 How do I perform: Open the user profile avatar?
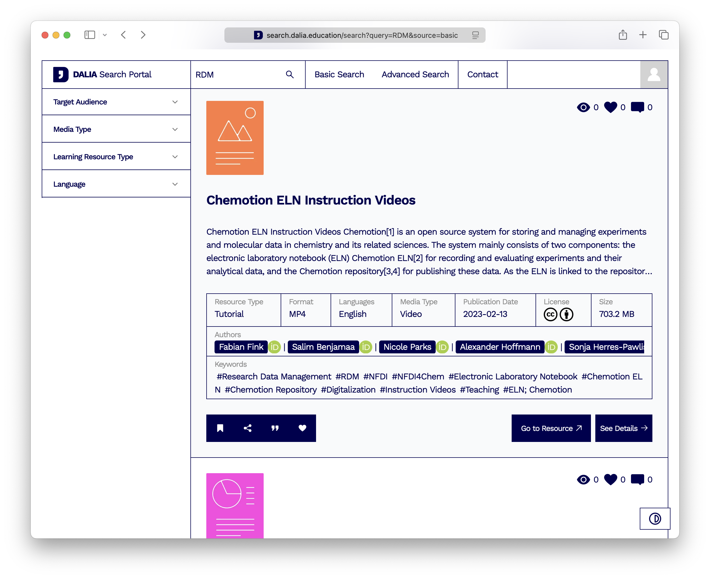coord(653,75)
